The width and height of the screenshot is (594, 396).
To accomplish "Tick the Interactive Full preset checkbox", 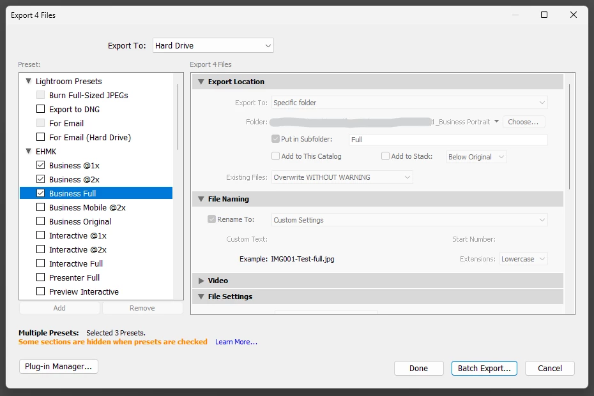I will click(40, 263).
